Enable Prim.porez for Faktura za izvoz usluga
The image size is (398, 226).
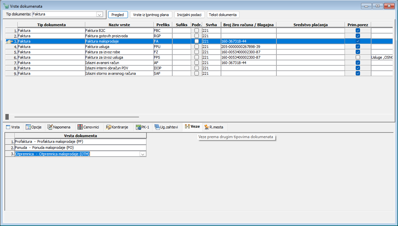[358, 57]
